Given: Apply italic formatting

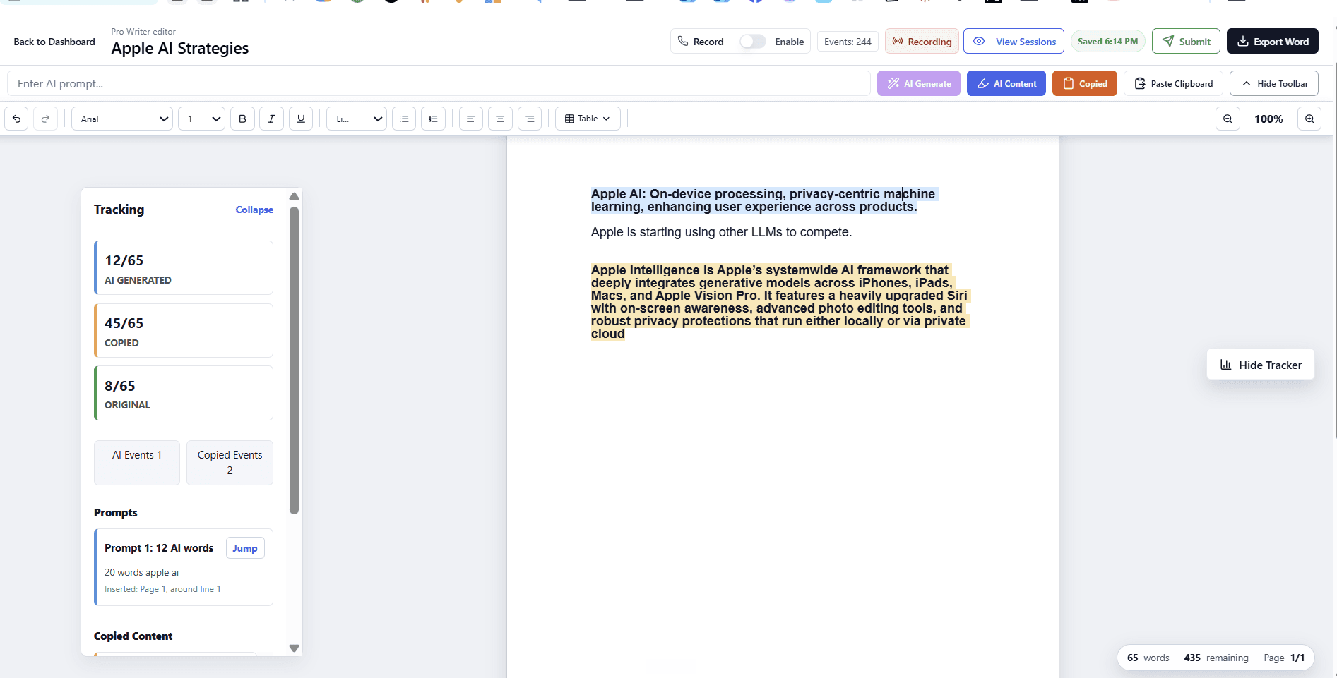Looking at the screenshot, I should [271, 119].
